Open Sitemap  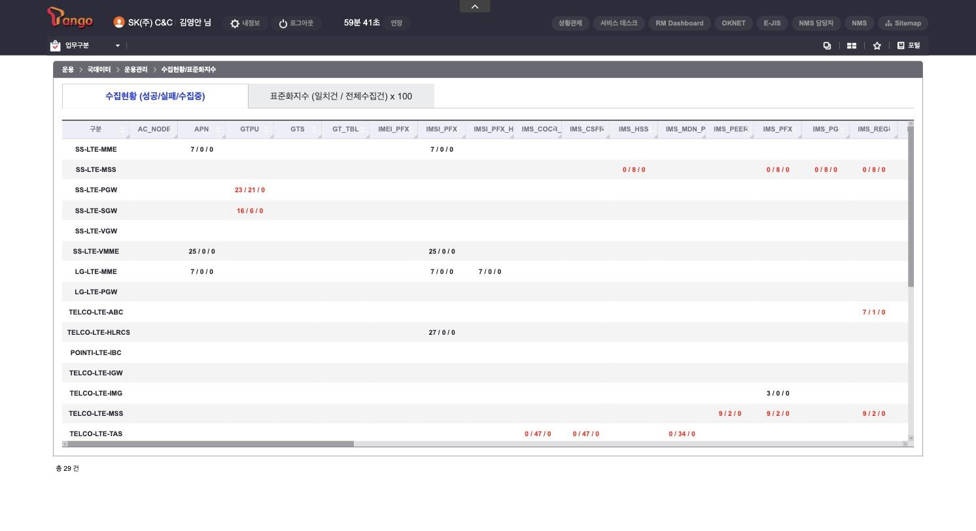point(903,23)
